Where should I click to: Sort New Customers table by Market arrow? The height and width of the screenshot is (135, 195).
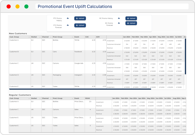[x=40, y=37]
